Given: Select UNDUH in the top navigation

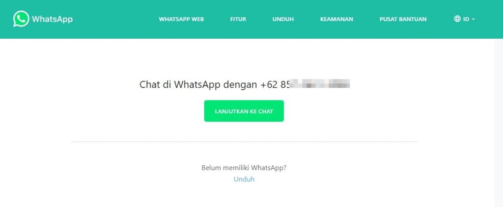Looking at the screenshot, I should coord(283,19).
